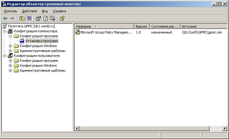
Task: Click folder icon of computer Конфигурация Windows
Action: point(16,46)
